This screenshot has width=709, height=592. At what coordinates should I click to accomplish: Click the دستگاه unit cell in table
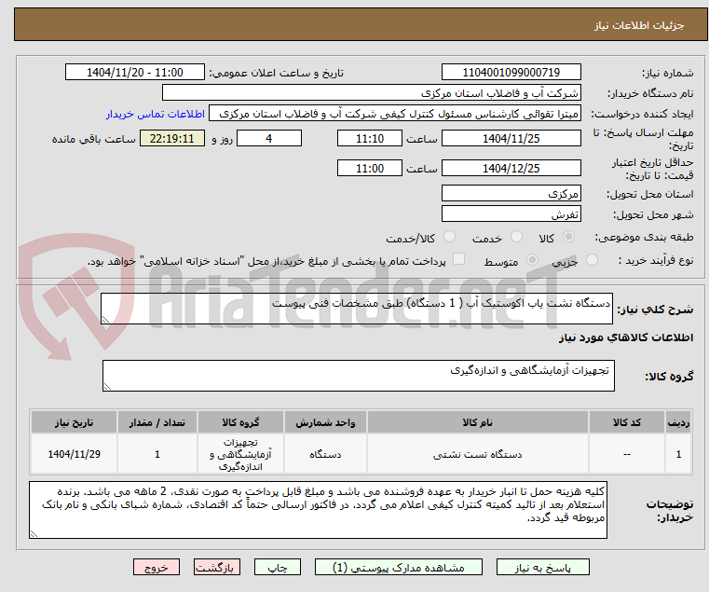pos(325,454)
